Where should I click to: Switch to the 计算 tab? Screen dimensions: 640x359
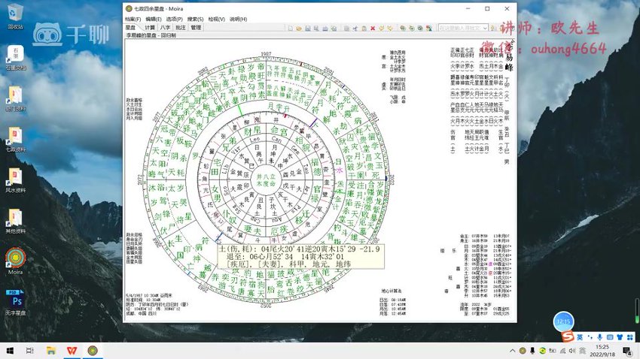coord(150,27)
